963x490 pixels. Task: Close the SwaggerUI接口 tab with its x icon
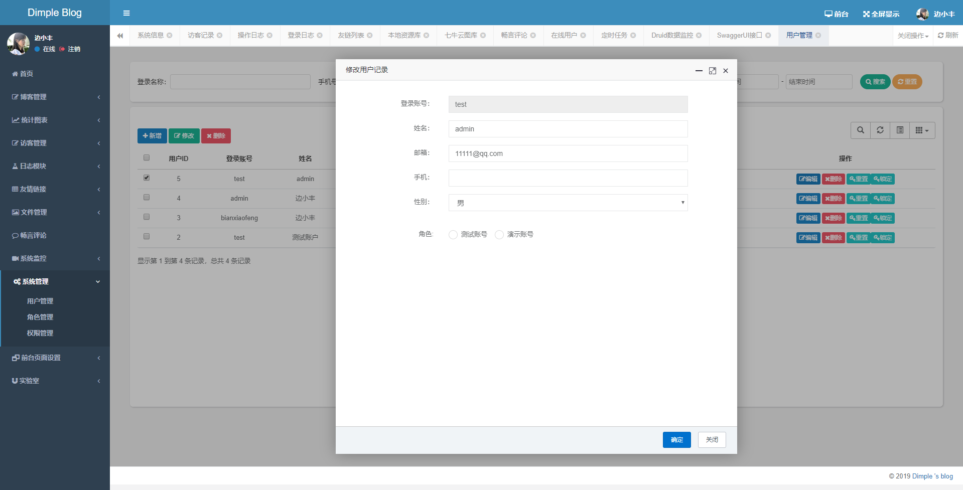click(x=768, y=35)
